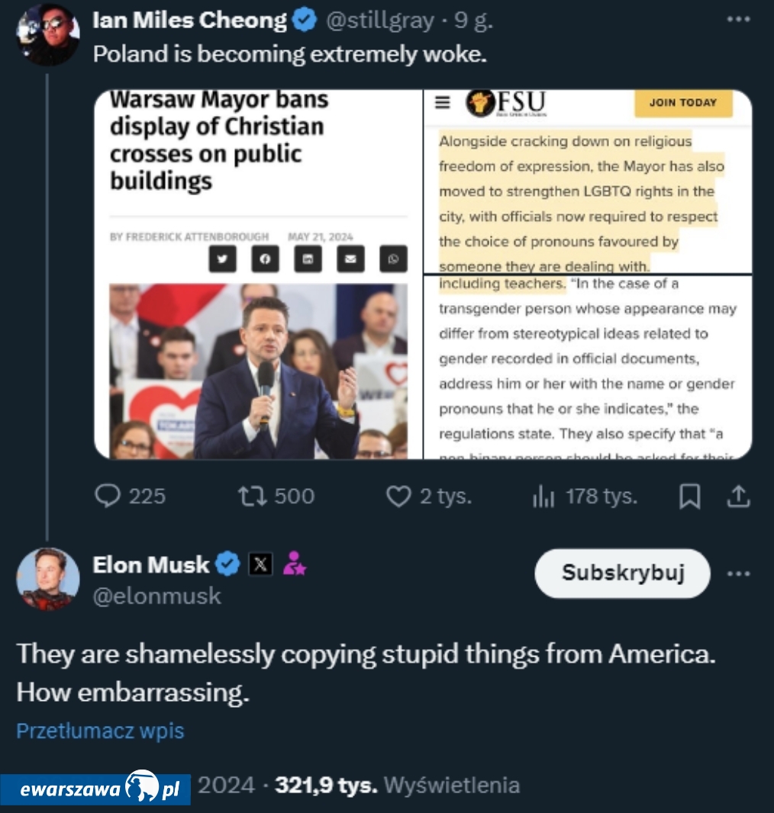
Task: Click the reply icon with 225 comments
Action: point(108,496)
